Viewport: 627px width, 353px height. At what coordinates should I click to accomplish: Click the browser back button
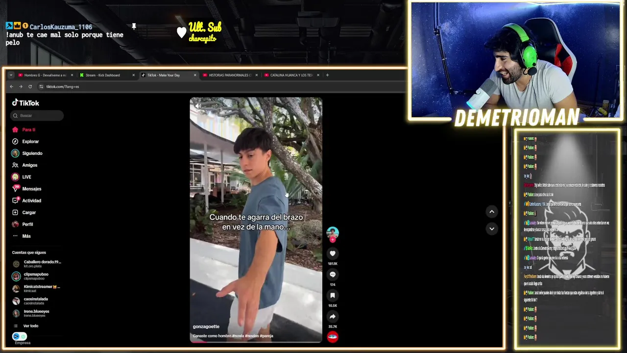click(x=11, y=87)
